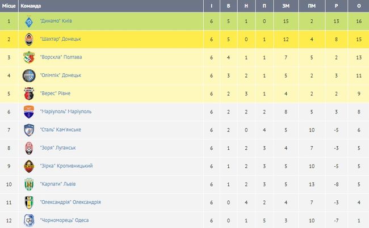
Task: Click the О points column header
Action: pyautogui.click(x=359, y=6)
